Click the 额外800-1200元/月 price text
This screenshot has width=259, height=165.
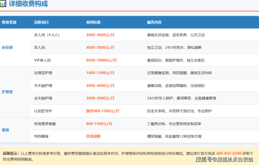point(103,111)
